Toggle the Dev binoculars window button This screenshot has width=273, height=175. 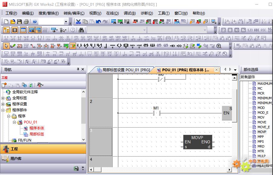pyautogui.click(x=31, y=30)
